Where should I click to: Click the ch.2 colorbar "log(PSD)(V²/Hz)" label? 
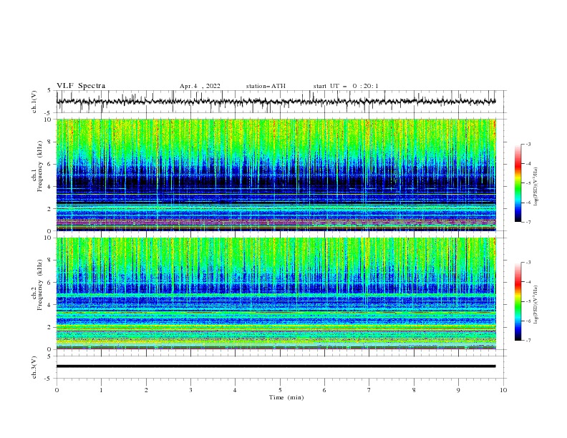tap(536, 304)
